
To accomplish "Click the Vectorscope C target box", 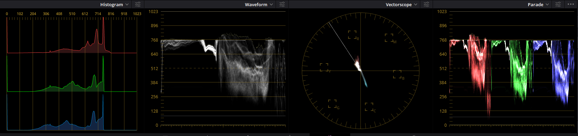I will click(369, 107).
